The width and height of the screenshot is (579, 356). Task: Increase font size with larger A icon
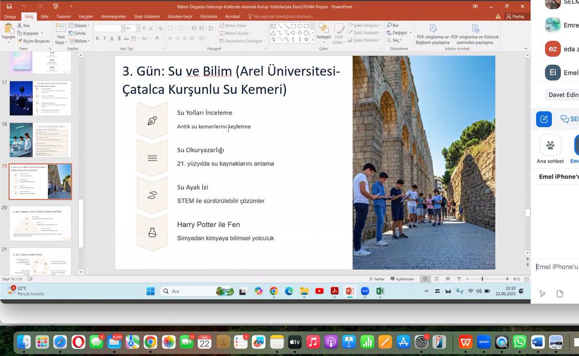(x=143, y=28)
